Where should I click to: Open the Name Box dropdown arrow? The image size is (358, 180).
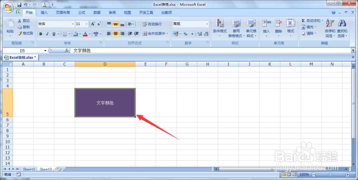[45, 51]
